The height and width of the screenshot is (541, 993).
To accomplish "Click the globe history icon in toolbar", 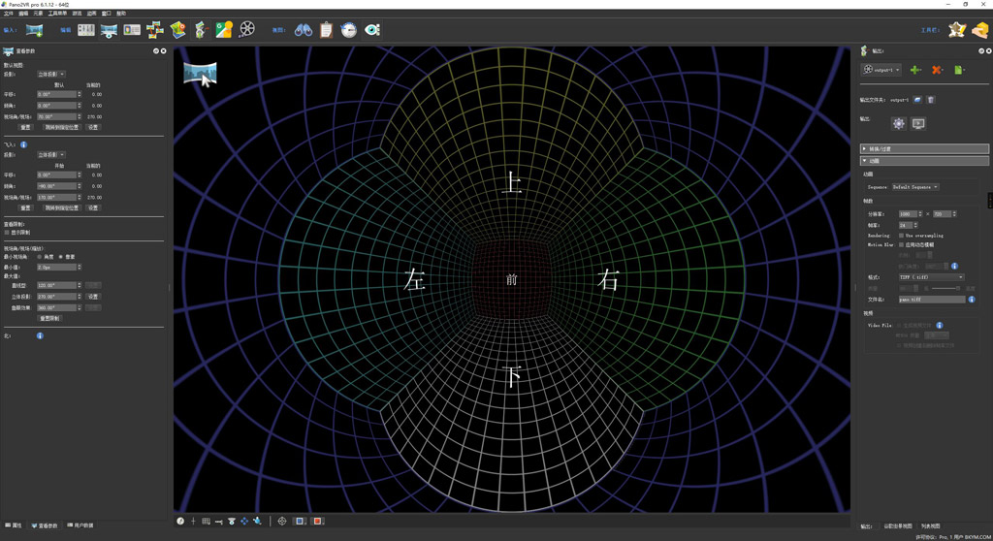I will (x=349, y=30).
